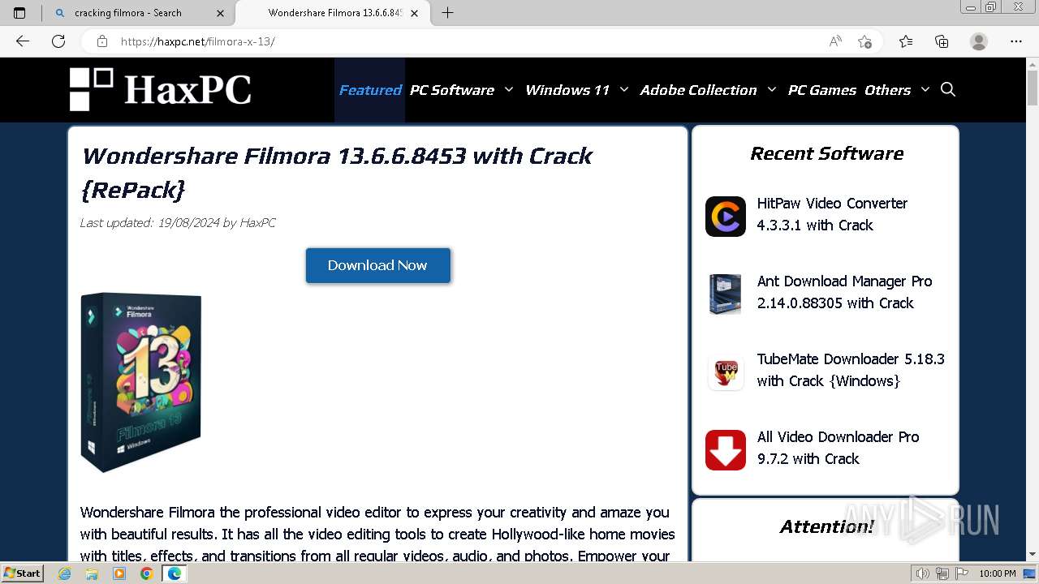
Task: Open network status in system tray
Action: [x=942, y=573]
